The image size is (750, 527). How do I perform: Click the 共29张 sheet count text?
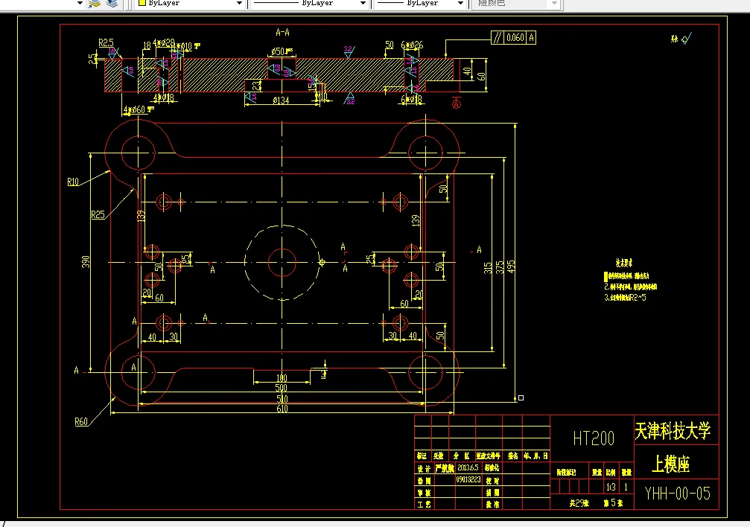[579, 503]
